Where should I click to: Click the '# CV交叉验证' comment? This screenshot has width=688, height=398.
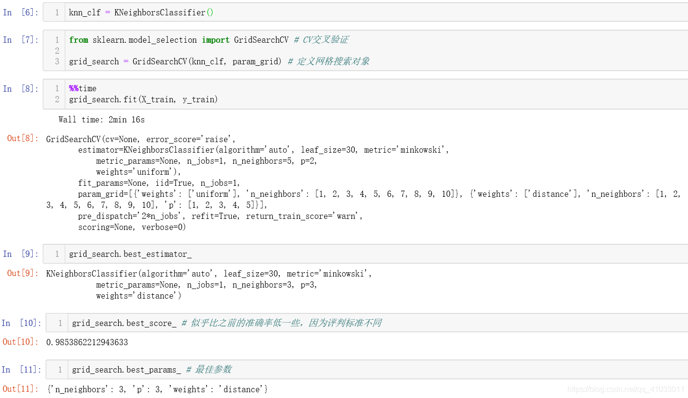pyautogui.click(x=321, y=40)
